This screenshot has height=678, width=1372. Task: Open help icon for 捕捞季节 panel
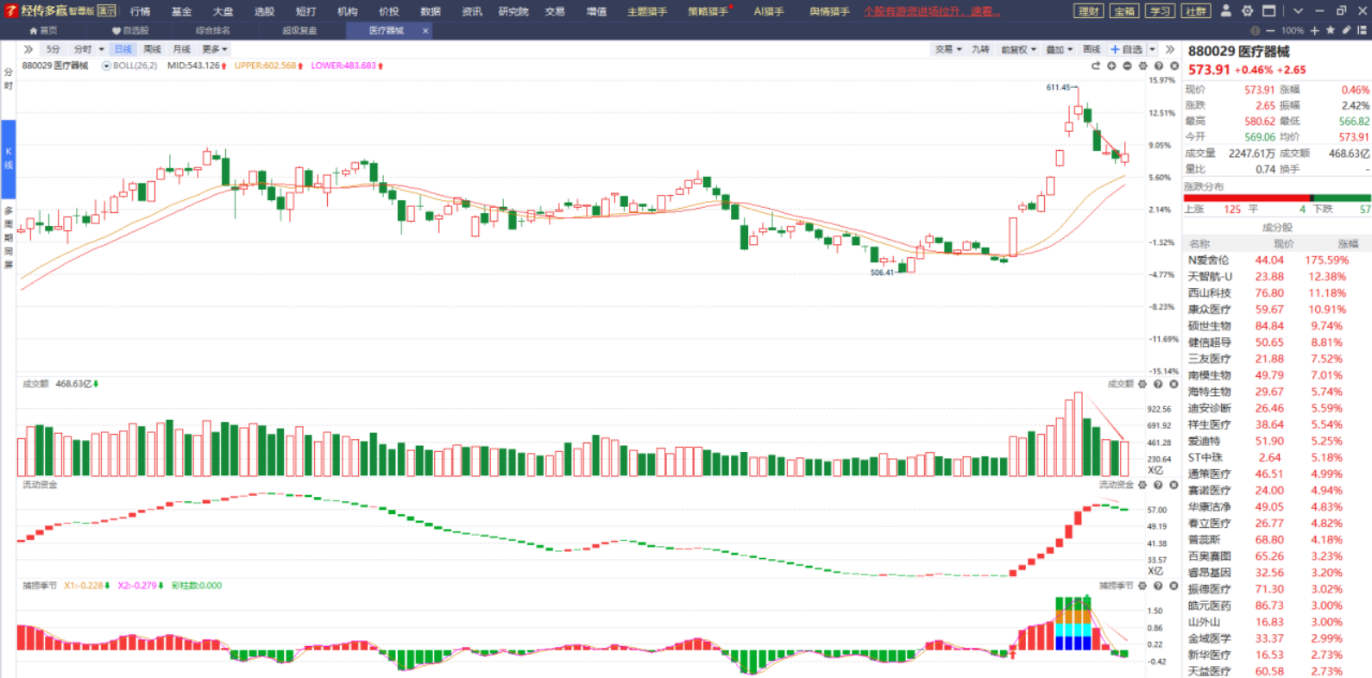tap(1158, 586)
